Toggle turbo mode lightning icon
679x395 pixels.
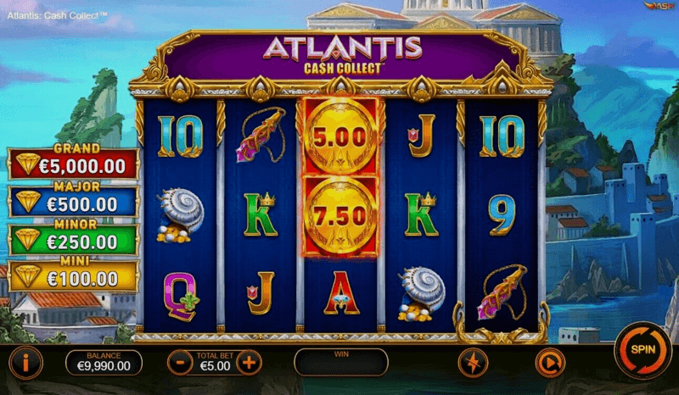coord(473,363)
